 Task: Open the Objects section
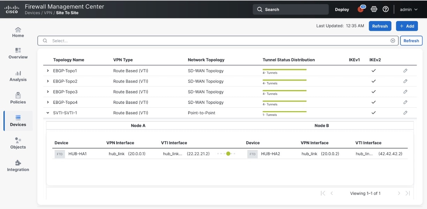coord(18,143)
